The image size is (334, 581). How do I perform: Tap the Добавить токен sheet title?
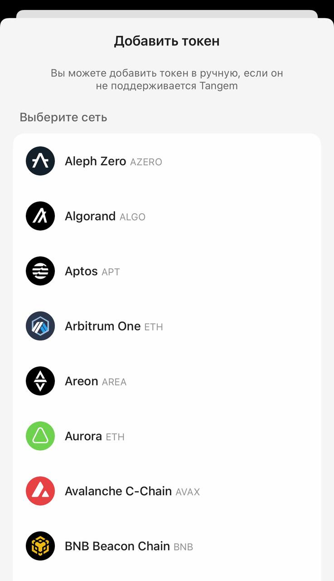tap(167, 41)
